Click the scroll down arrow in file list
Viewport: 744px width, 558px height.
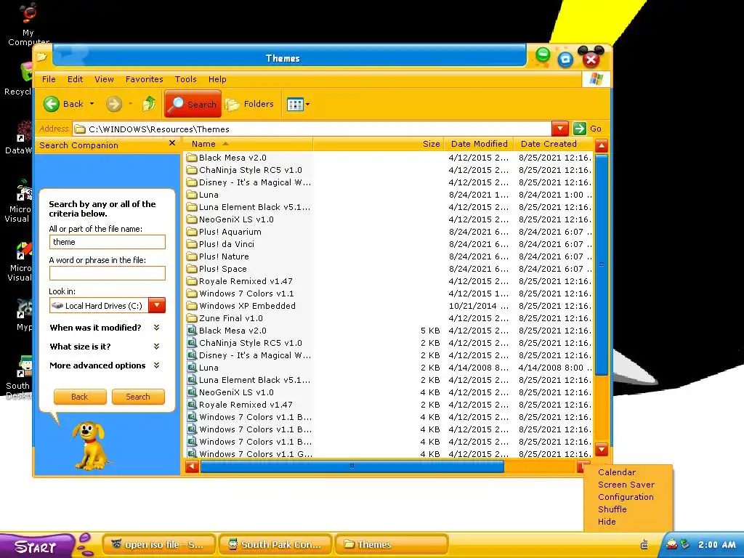click(x=601, y=449)
